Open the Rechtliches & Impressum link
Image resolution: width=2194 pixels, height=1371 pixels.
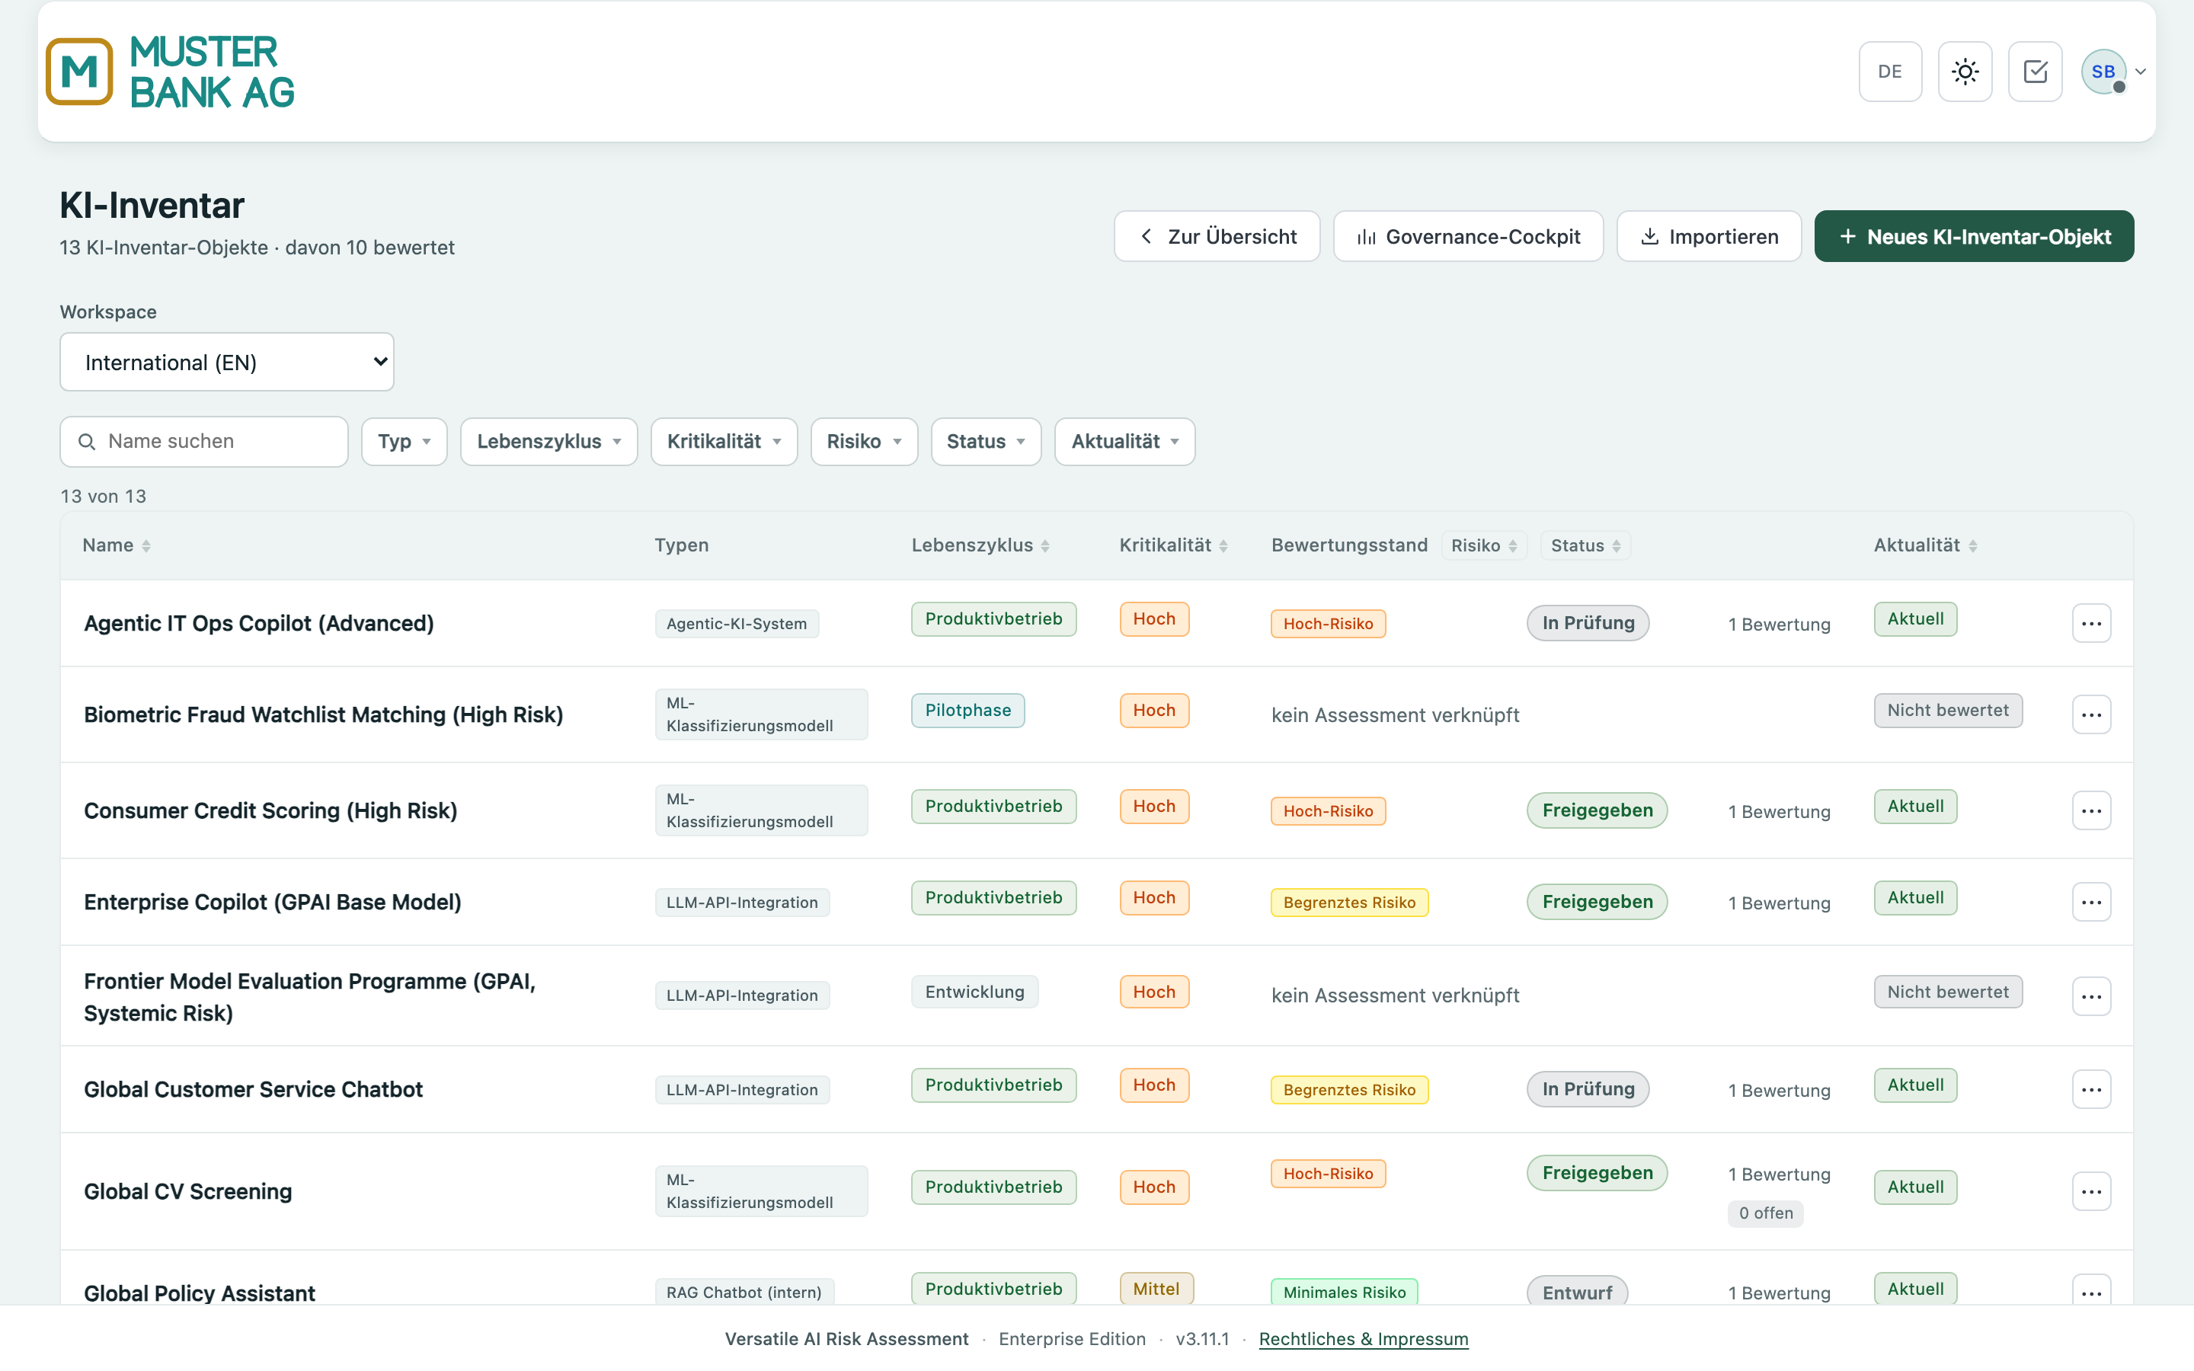click(1364, 1338)
